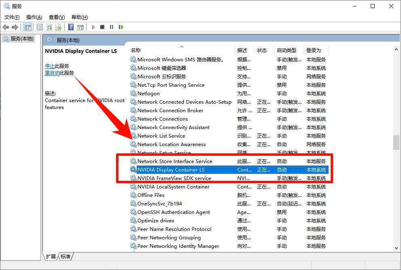Click gear icon beside Network List Service
The height and width of the screenshot is (270, 401).
point(133,135)
